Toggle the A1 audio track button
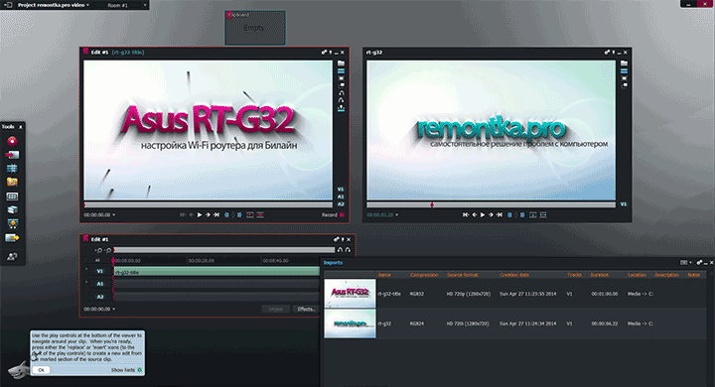Image resolution: width=715 pixels, height=387 pixels. coord(100,284)
